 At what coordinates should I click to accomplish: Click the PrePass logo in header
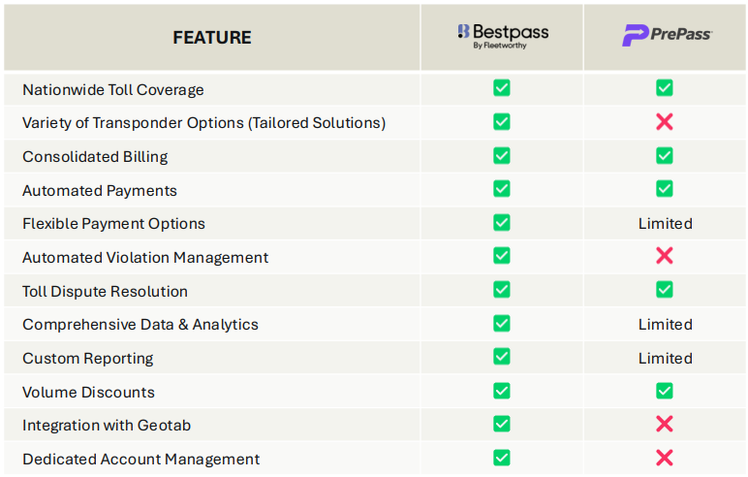[x=667, y=35]
